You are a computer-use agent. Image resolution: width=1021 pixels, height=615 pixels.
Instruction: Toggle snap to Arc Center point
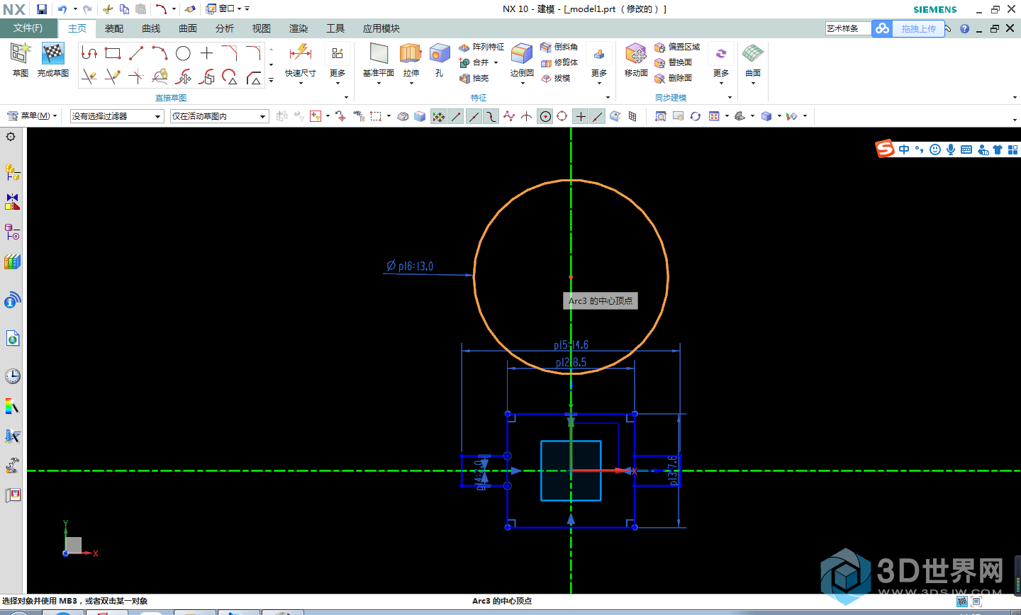545,116
